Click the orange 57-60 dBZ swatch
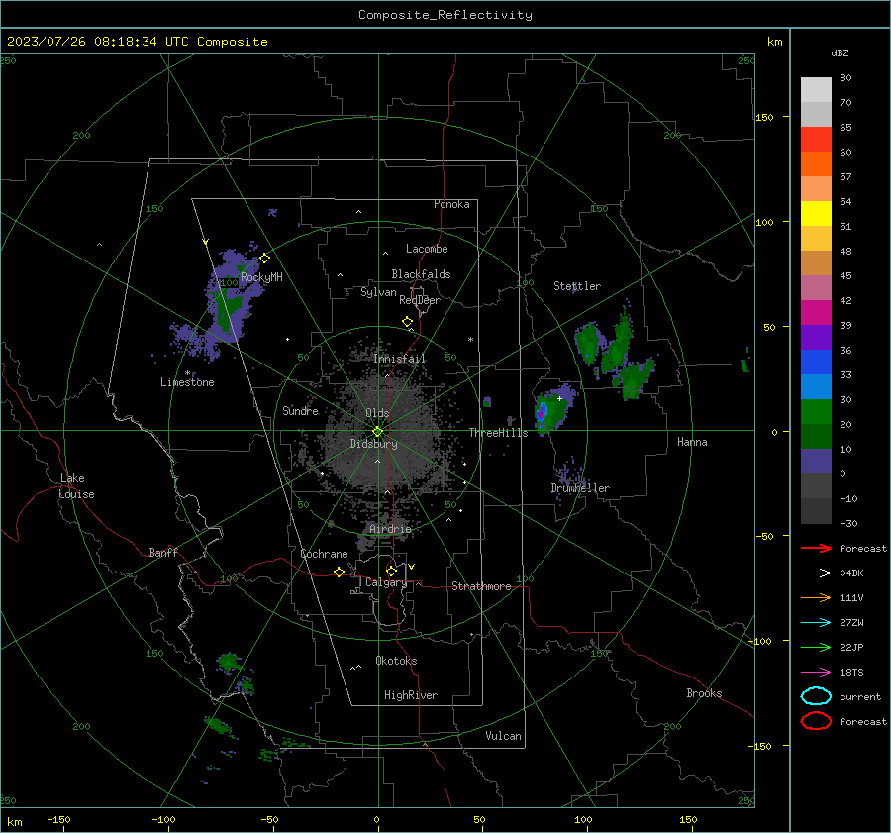Screen dimensions: 891x833 [816, 164]
